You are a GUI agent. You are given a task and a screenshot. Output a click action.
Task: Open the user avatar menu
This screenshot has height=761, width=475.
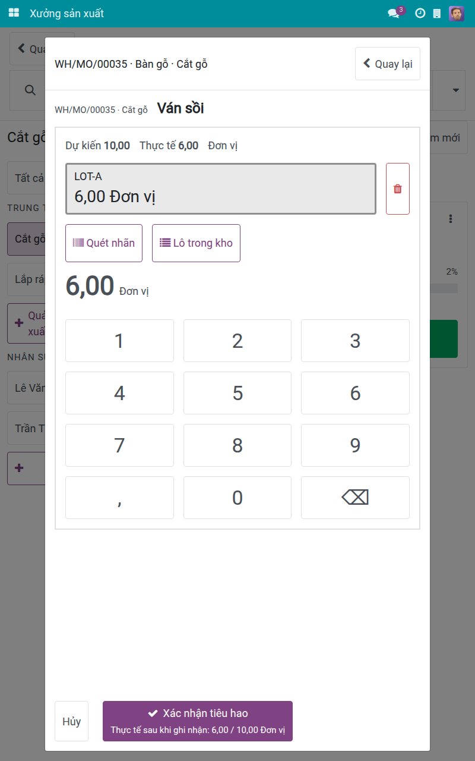click(457, 13)
